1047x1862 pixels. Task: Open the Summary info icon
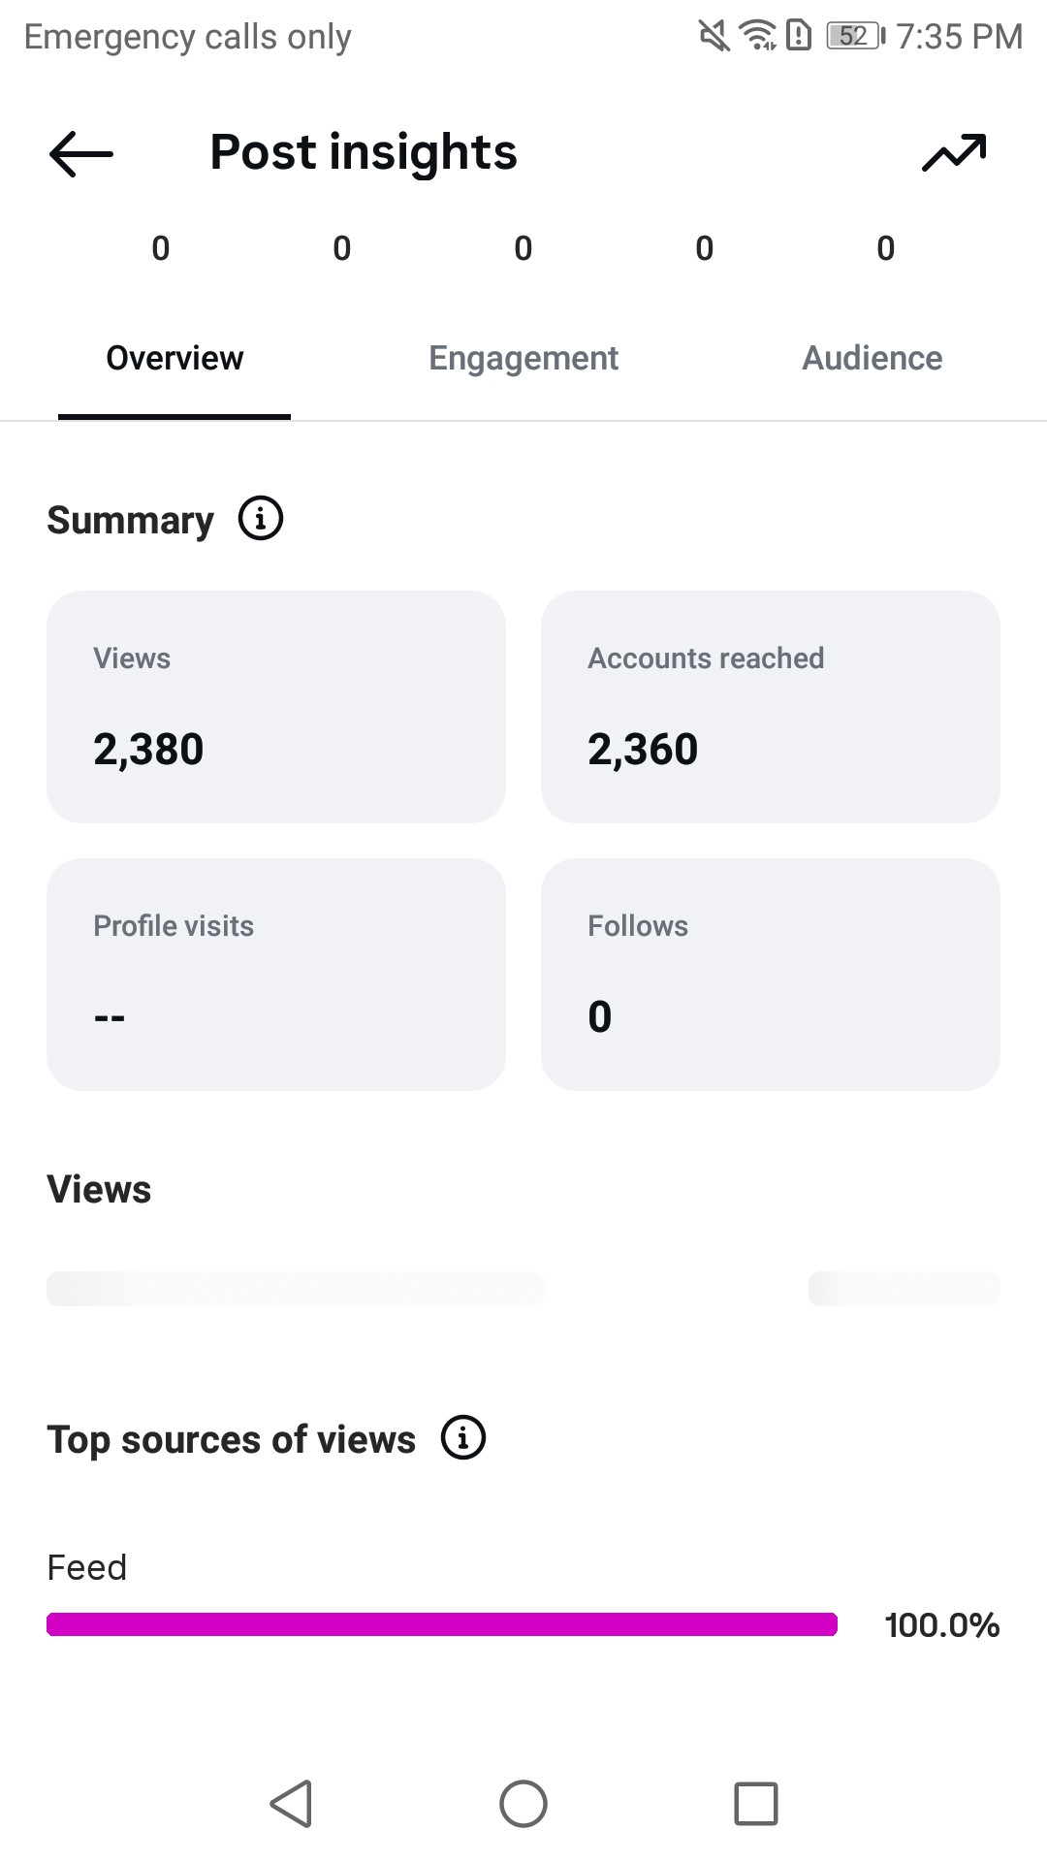pos(261,519)
